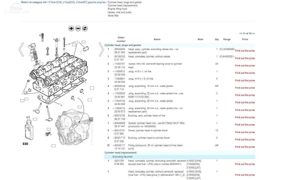Find out the price for screw 11093781
This screenshot has height=180, width=281.
(245, 66)
